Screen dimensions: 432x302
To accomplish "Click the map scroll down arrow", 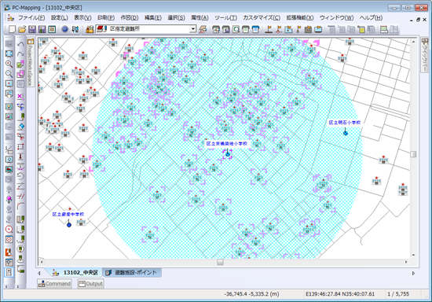I will coord(413,255).
